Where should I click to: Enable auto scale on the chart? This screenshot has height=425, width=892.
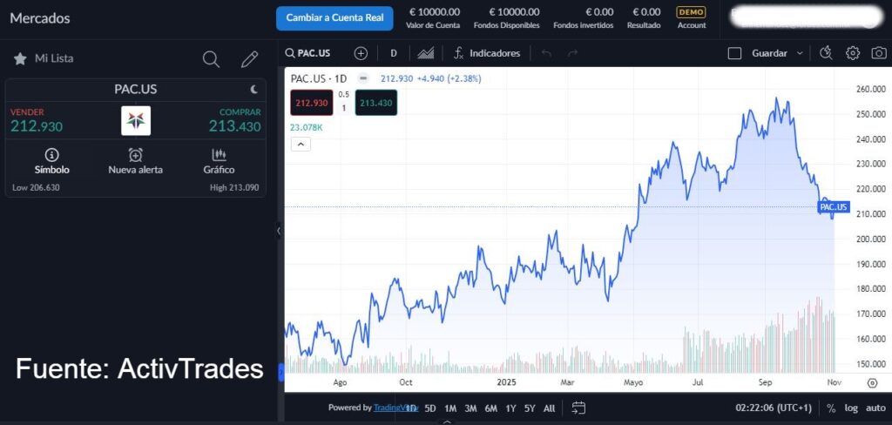[875, 408]
